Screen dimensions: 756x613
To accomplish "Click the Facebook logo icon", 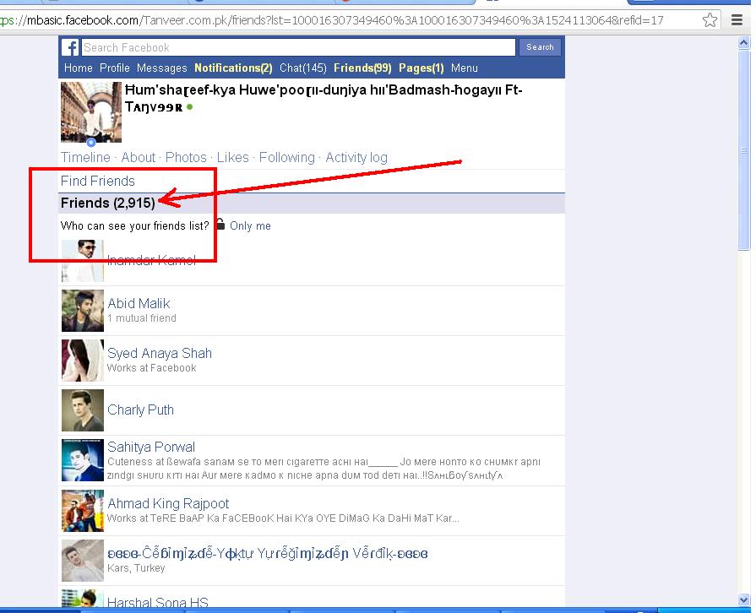I will coord(70,47).
